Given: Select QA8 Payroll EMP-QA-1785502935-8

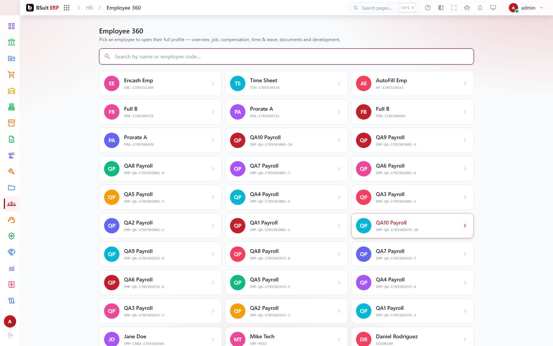Looking at the screenshot, I should tap(286, 254).
